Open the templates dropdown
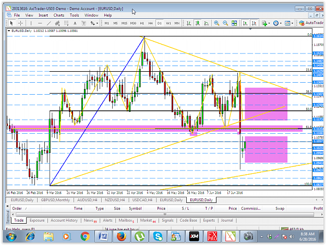Viewport: 326px width, 245px height. pos(289,23)
